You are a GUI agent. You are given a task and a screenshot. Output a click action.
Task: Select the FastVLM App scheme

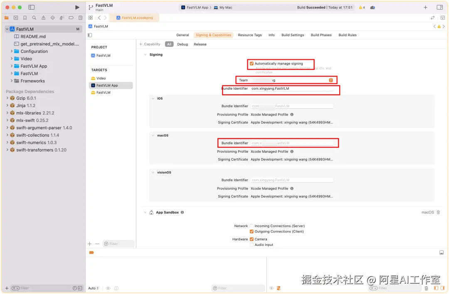(195, 7)
